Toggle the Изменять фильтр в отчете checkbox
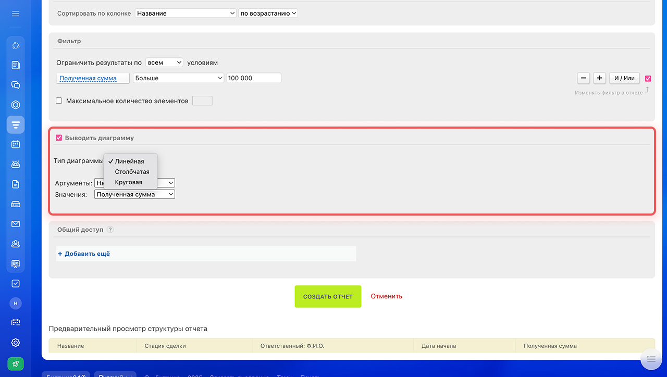 click(x=648, y=79)
